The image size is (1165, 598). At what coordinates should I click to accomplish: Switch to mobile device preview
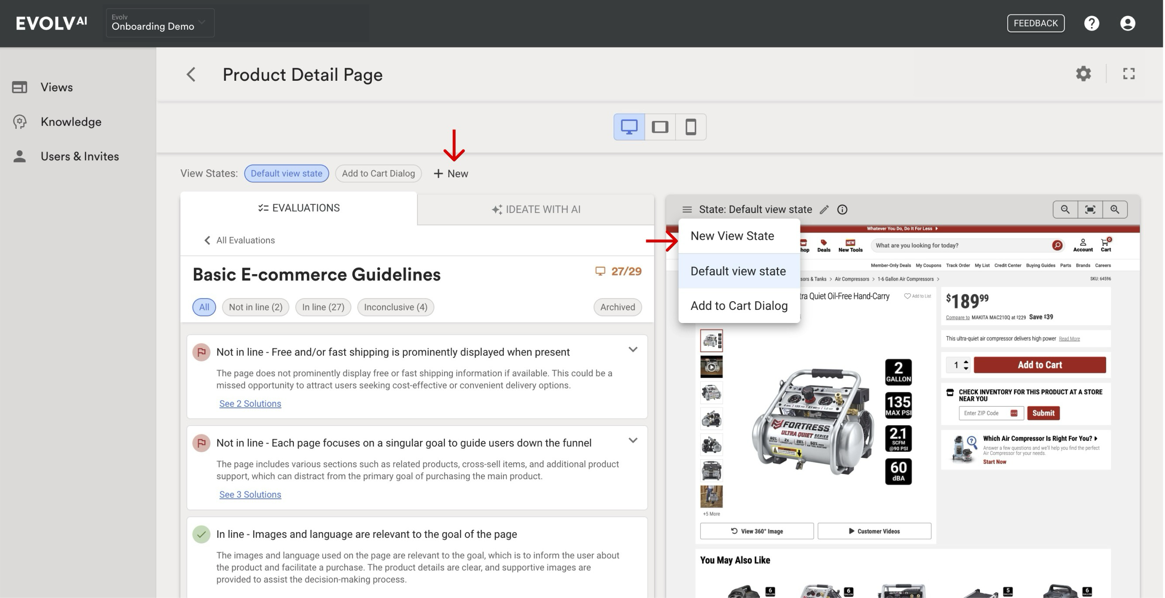point(691,127)
